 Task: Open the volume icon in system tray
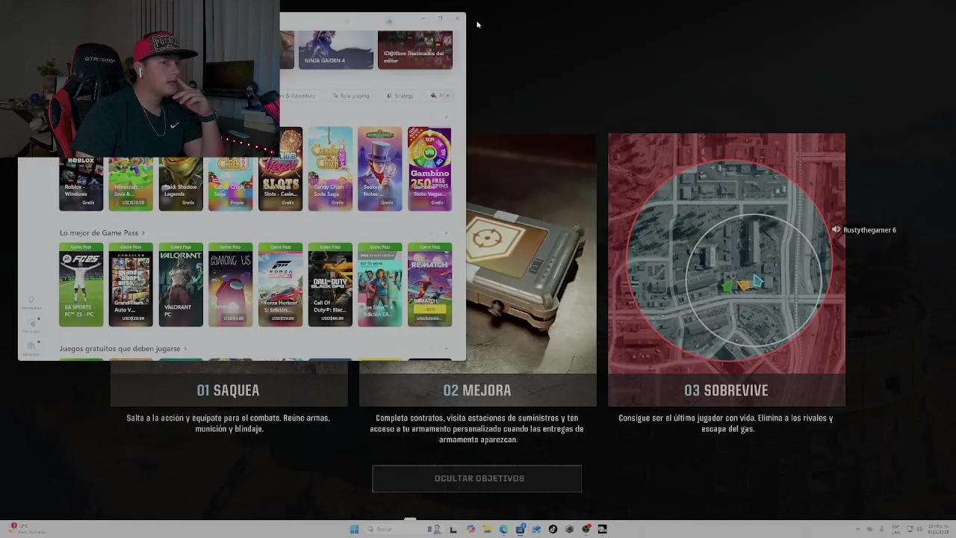pyautogui.click(x=919, y=529)
